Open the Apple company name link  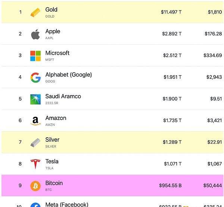pyautogui.click(x=53, y=31)
